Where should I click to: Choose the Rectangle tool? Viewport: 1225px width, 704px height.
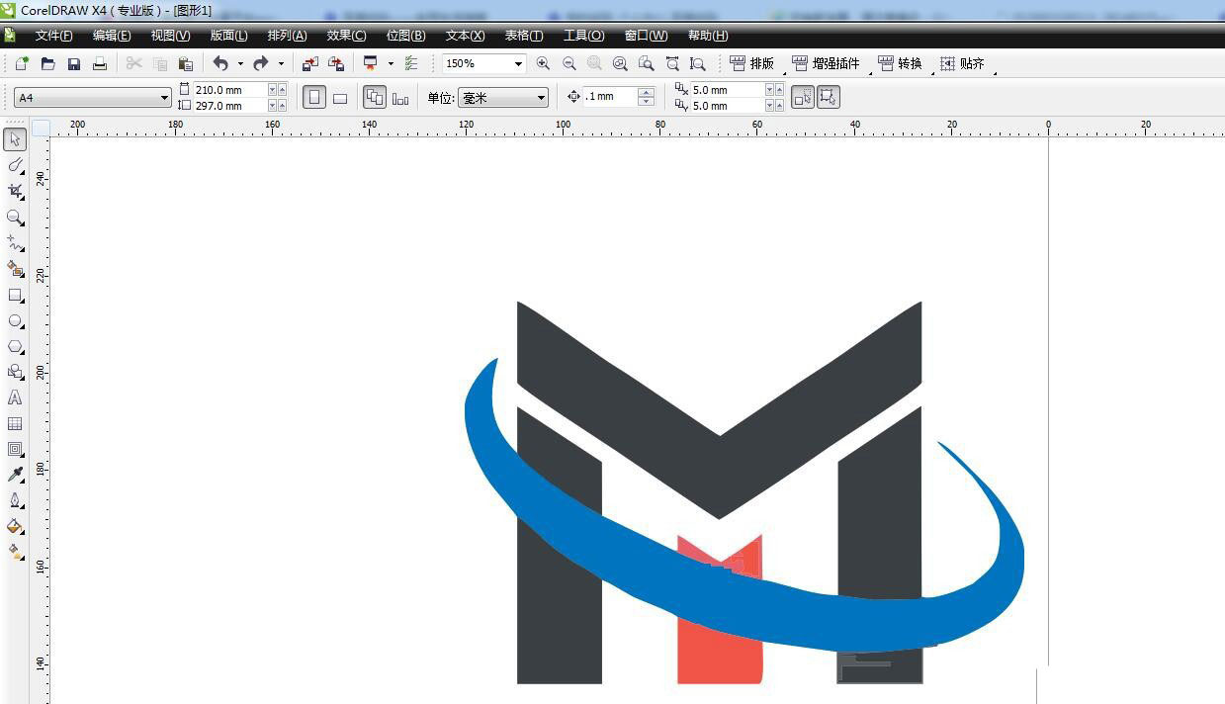15,295
